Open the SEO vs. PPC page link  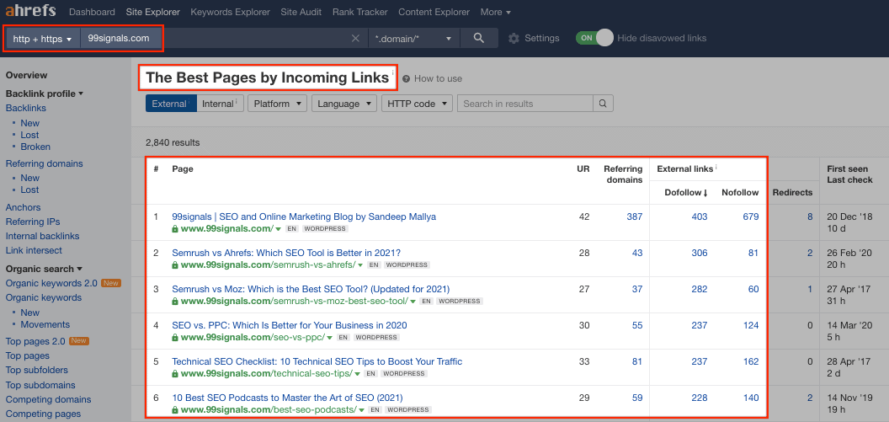[289, 325]
